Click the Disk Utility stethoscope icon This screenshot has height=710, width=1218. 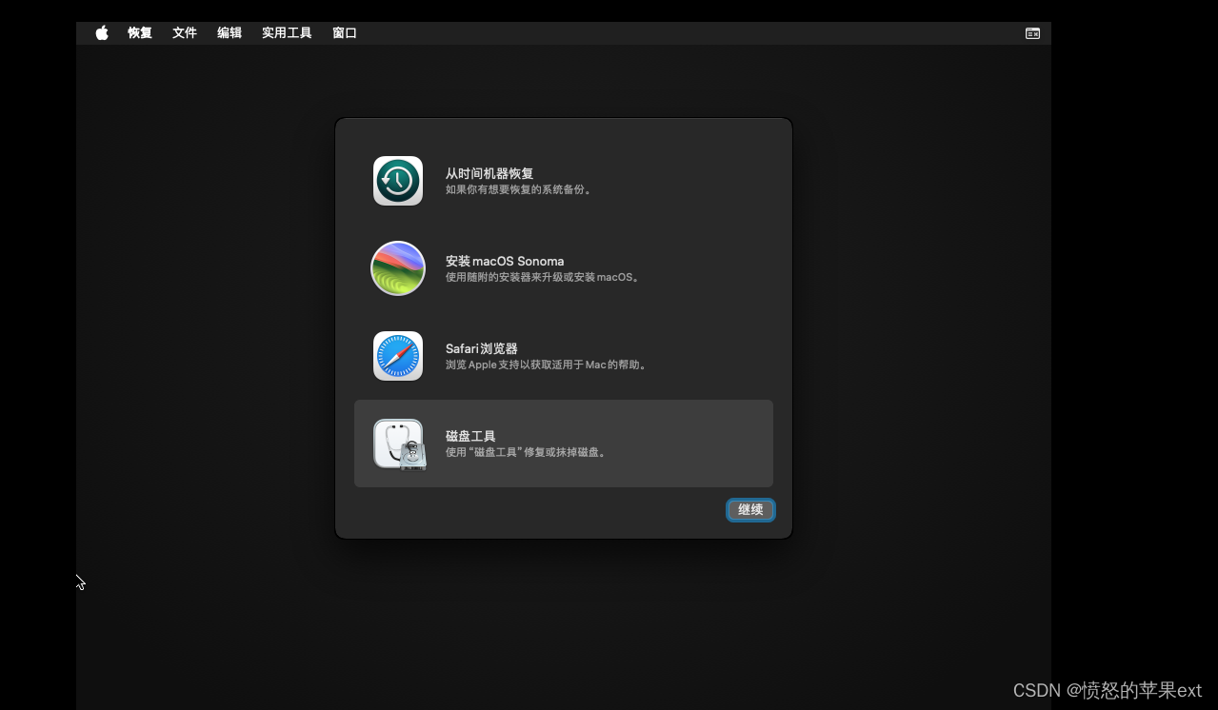(x=399, y=444)
